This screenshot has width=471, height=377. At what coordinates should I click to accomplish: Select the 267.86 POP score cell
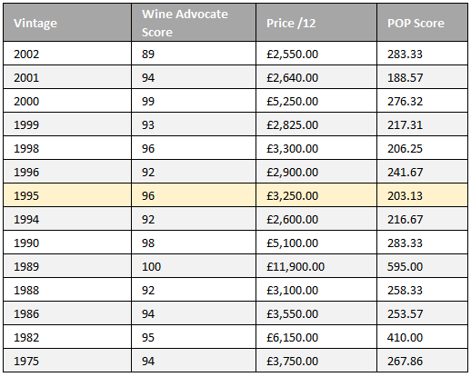[x=423, y=361]
